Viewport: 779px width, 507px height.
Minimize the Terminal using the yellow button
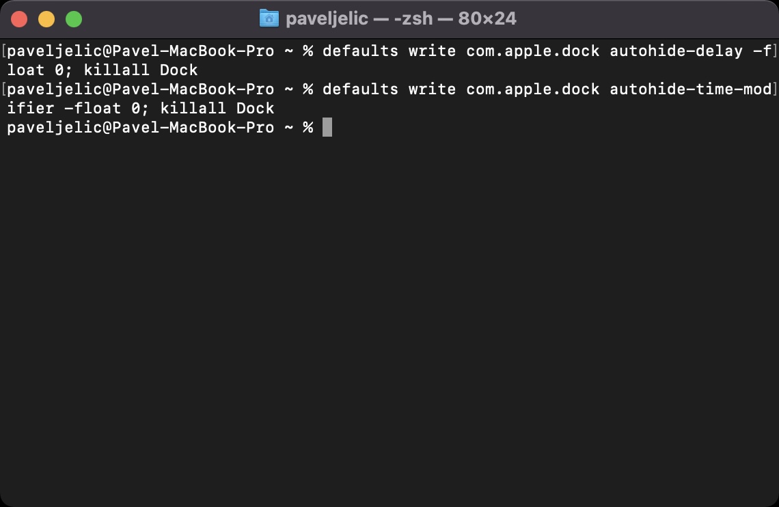[46, 19]
